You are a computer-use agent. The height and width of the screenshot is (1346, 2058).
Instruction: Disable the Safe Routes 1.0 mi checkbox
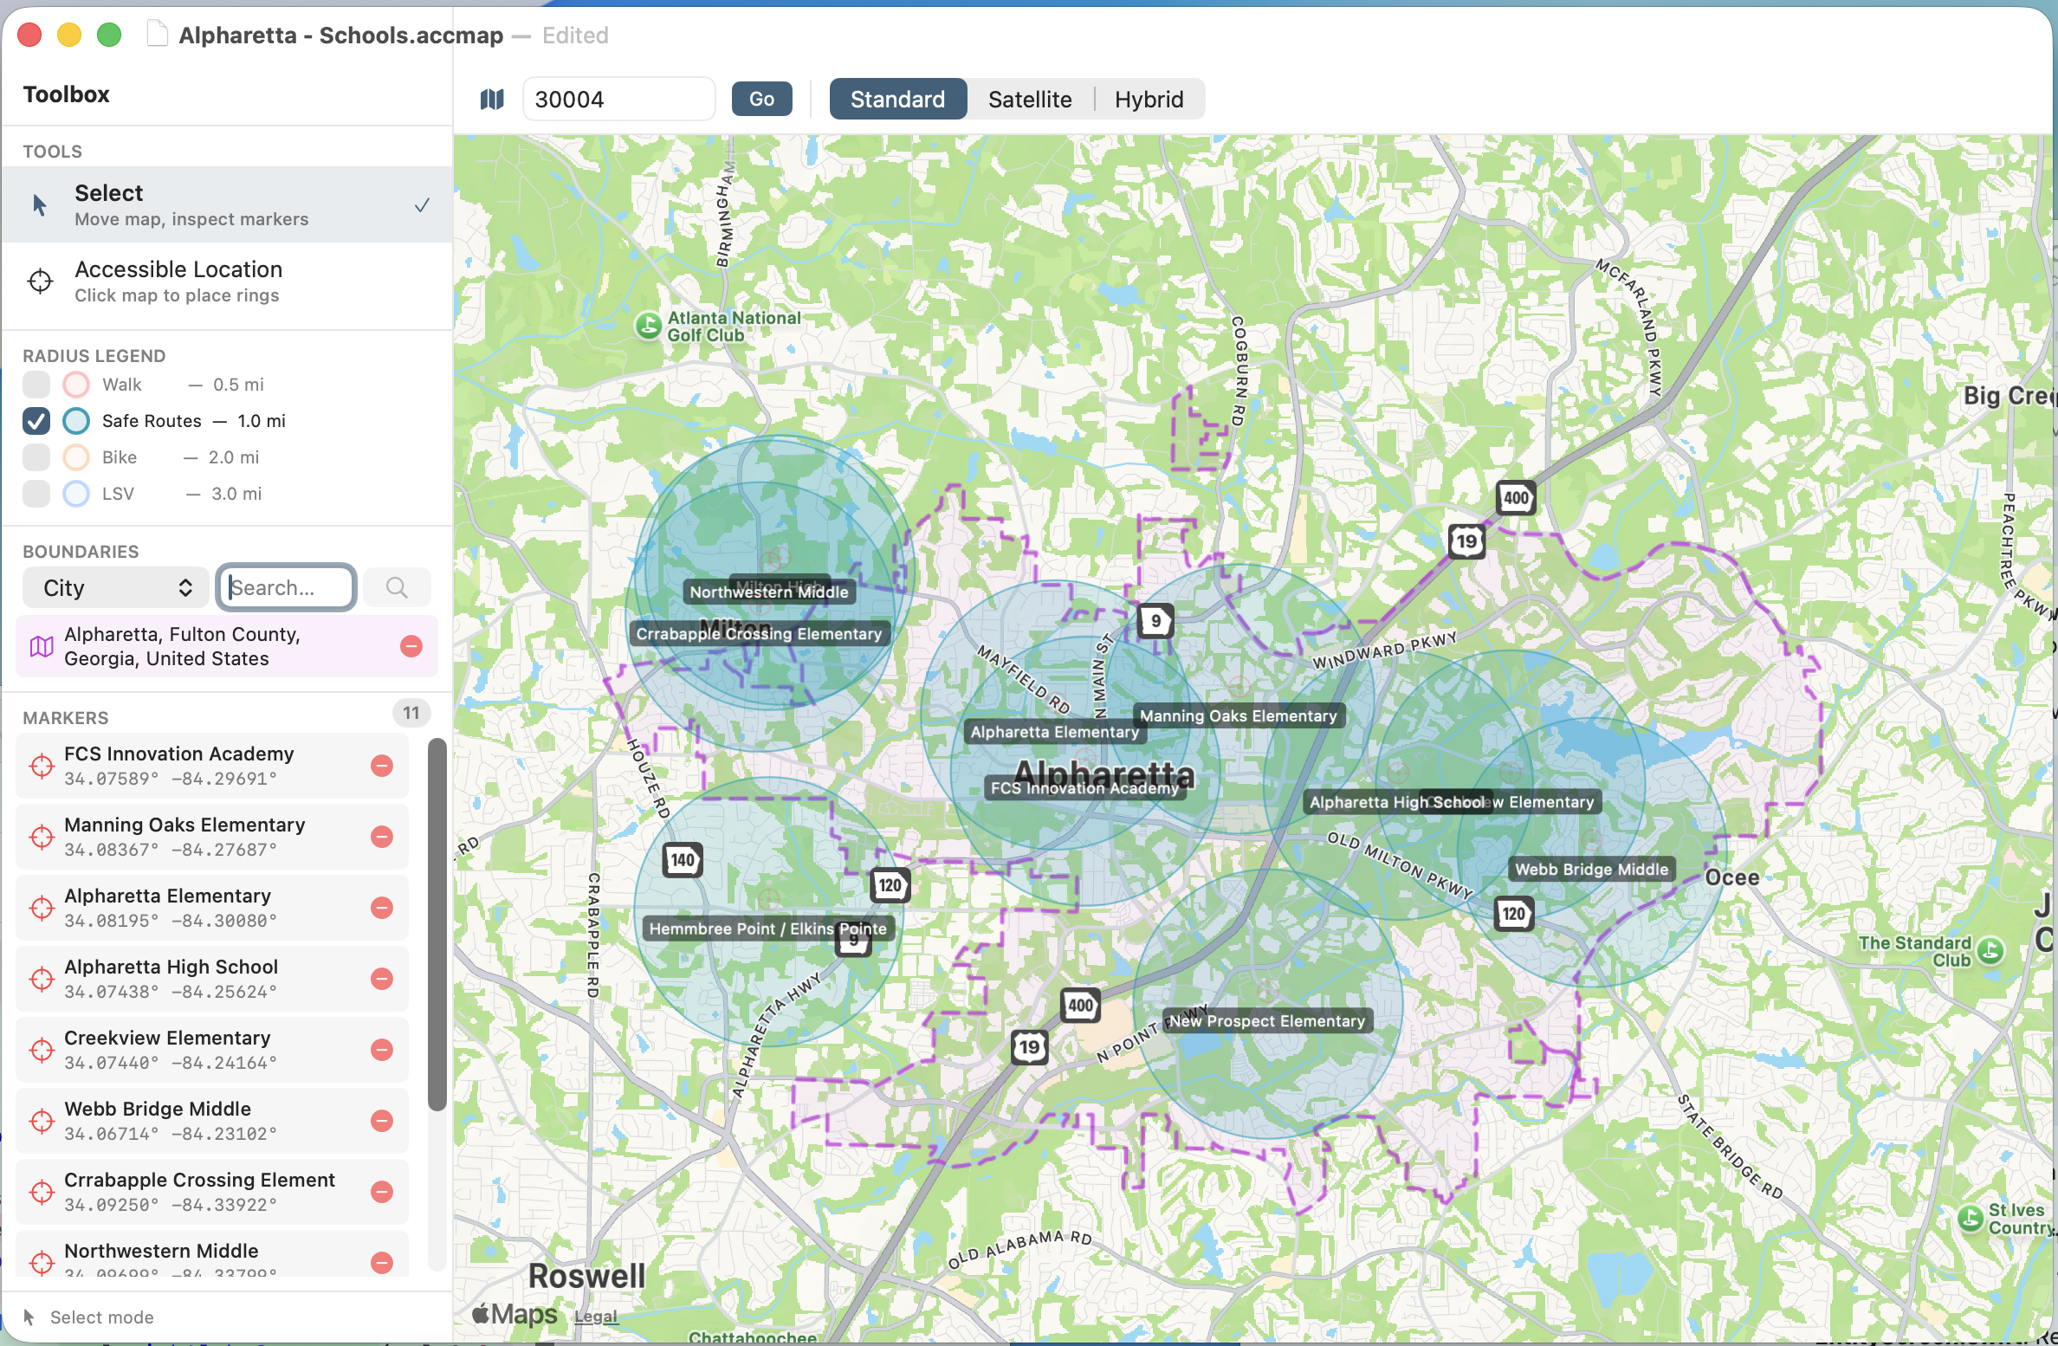point(36,421)
